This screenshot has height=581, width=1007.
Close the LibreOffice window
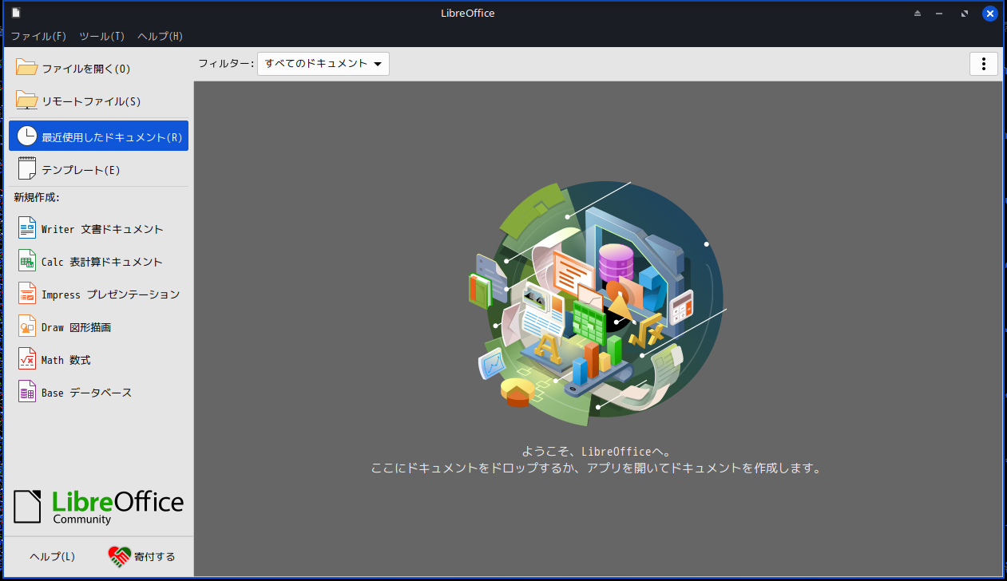click(x=989, y=13)
